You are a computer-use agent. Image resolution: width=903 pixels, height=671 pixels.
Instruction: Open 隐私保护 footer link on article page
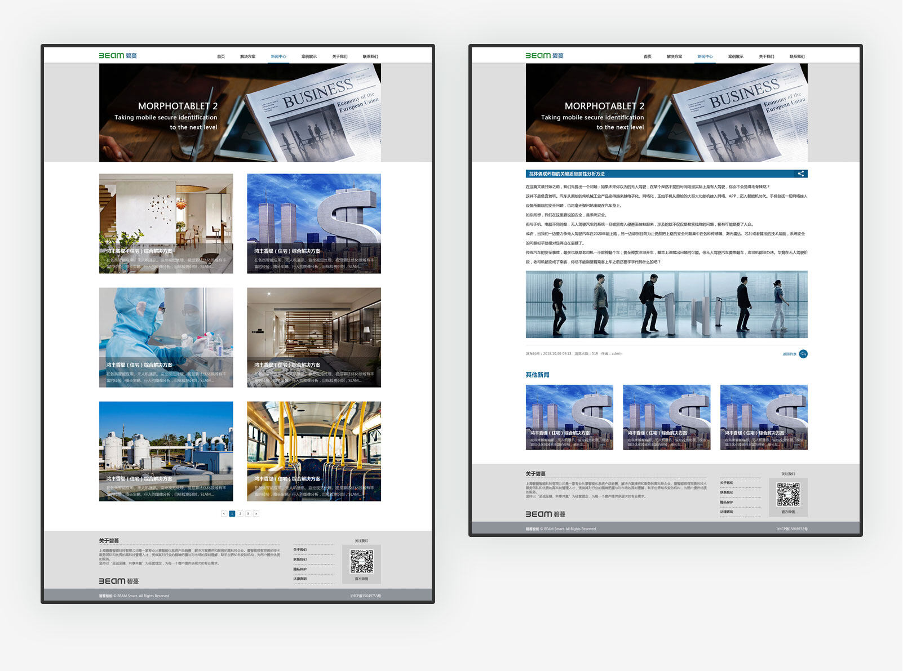tap(727, 502)
